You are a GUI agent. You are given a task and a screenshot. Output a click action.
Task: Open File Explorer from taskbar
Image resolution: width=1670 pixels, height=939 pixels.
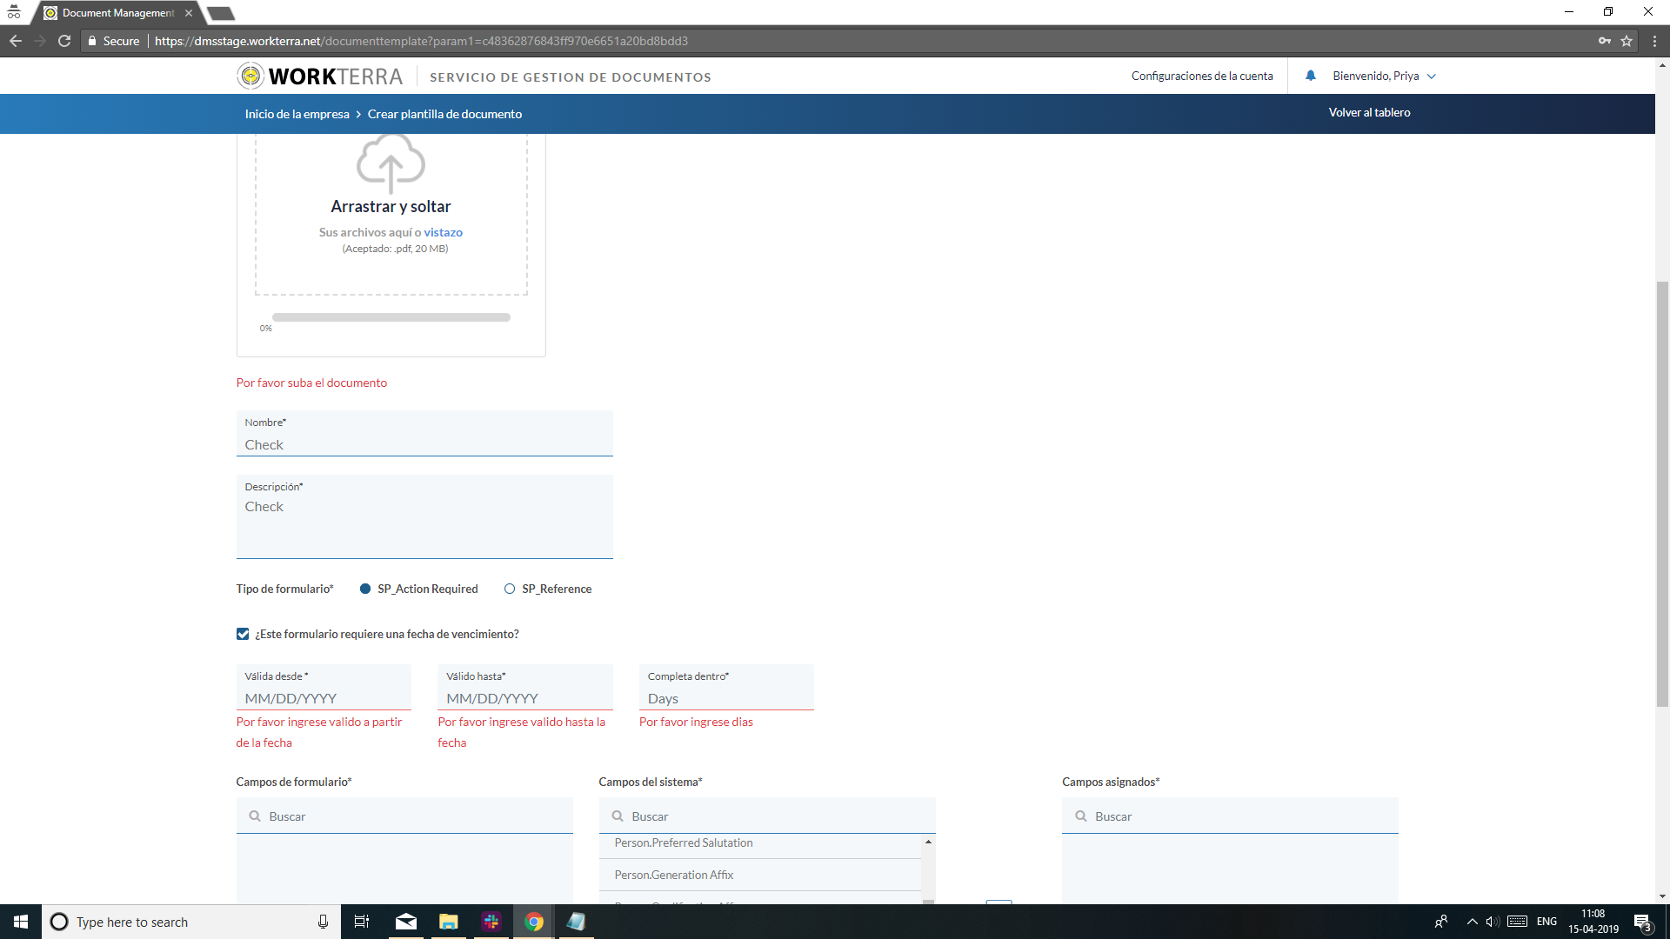[x=448, y=922]
